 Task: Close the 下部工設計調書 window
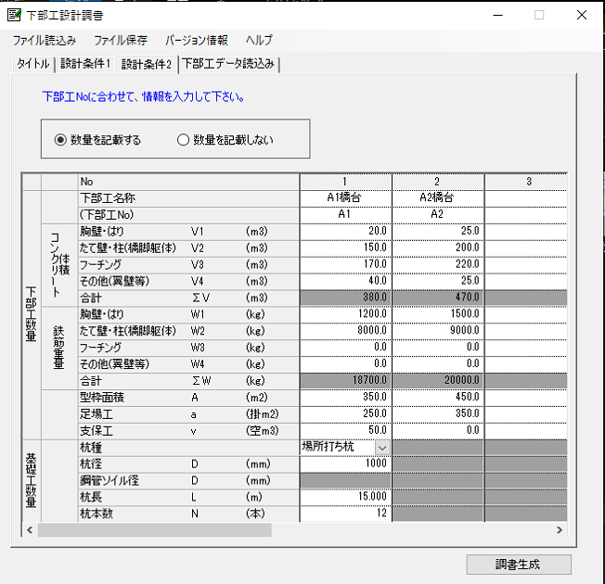point(582,15)
